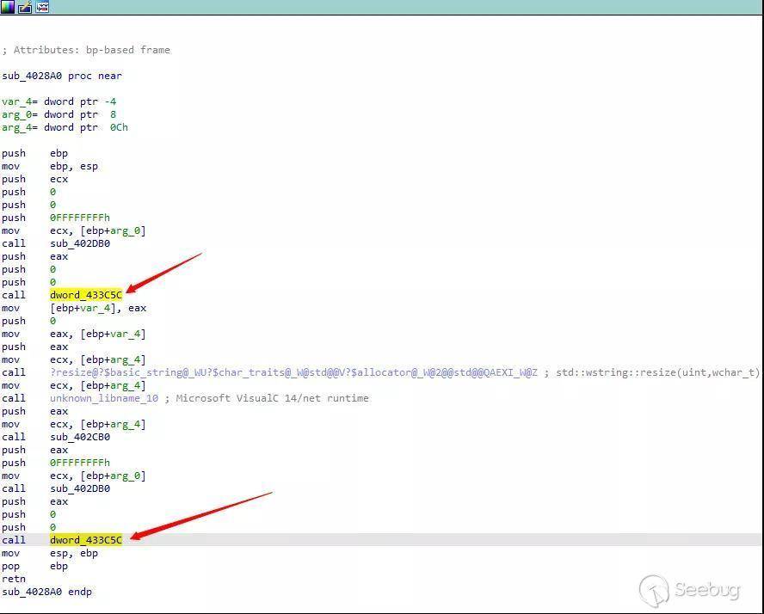The image size is (764, 614).
Task: Select the 'mov ebp, esp' instruction
Action: tap(50, 166)
